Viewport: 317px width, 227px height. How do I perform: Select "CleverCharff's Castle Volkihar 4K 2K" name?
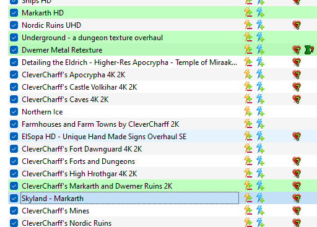click(x=79, y=87)
